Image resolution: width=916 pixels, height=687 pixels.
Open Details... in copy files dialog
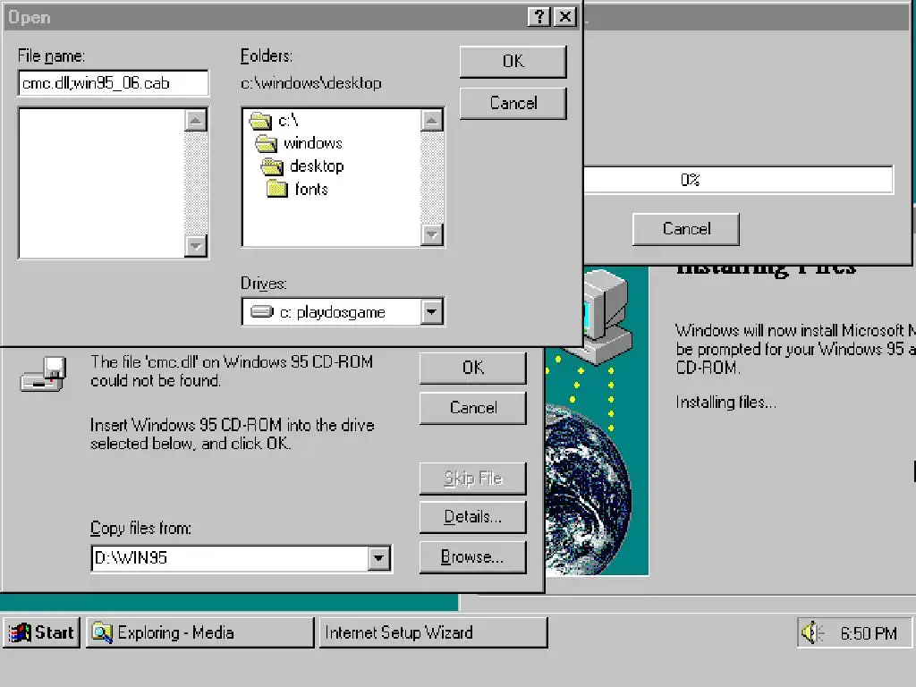click(472, 517)
